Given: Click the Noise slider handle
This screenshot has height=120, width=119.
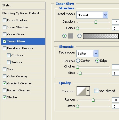Looking at the screenshot, I should [x=78, y=28].
